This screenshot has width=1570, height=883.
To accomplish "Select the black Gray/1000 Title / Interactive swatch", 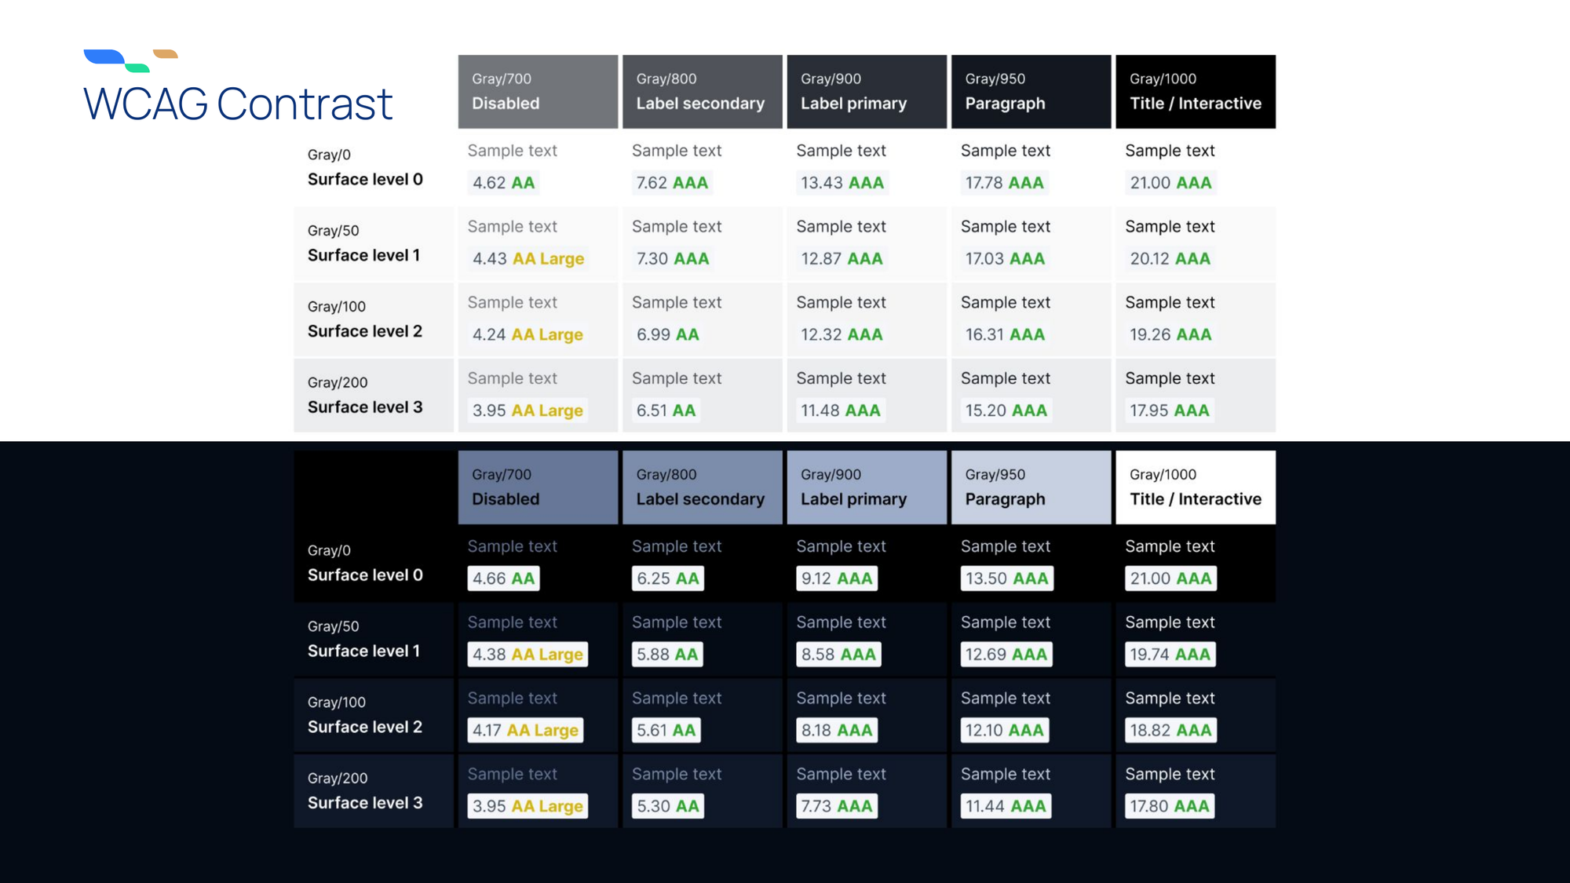I will click(x=1195, y=92).
